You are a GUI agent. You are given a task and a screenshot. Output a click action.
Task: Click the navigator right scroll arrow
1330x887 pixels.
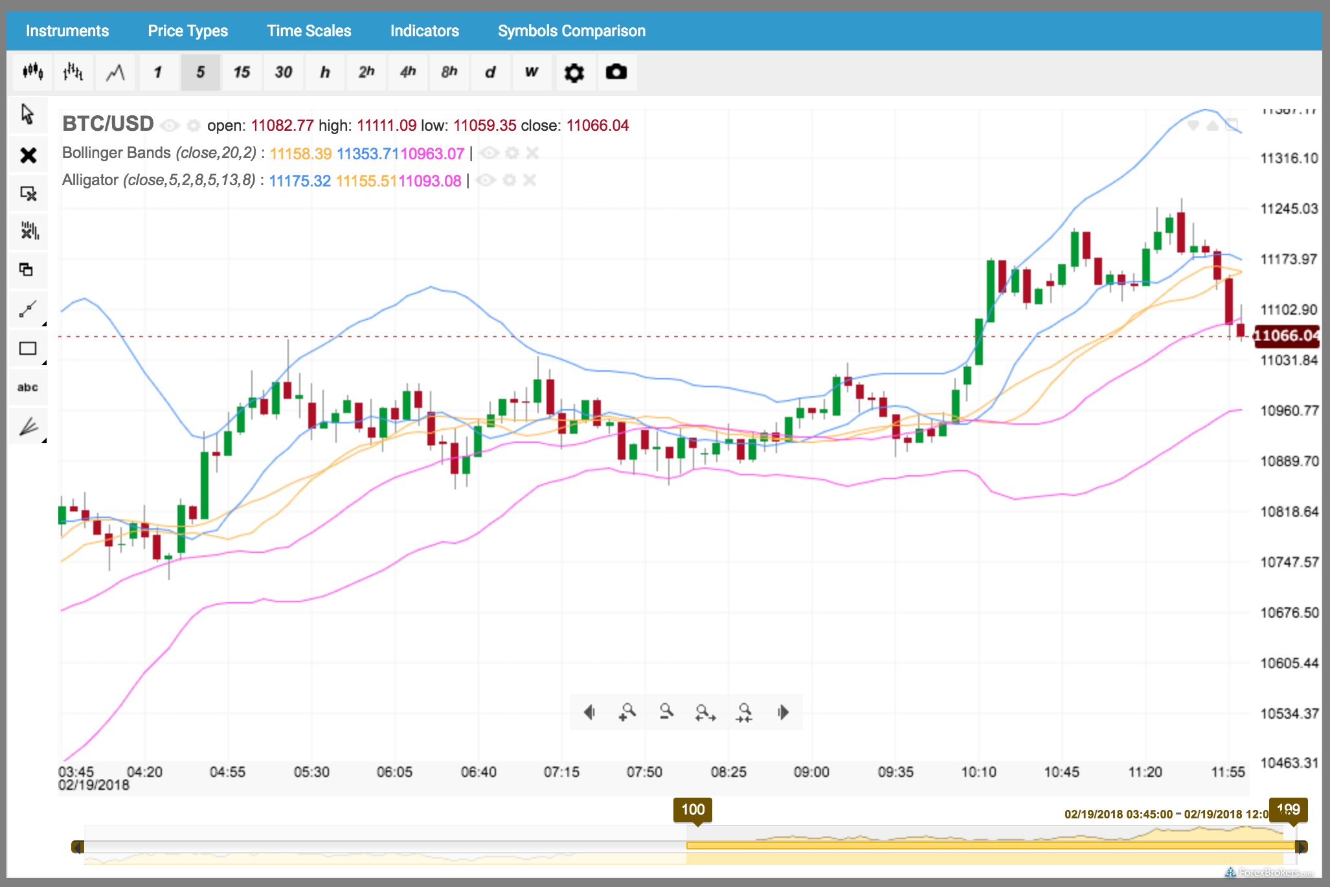point(1301,846)
